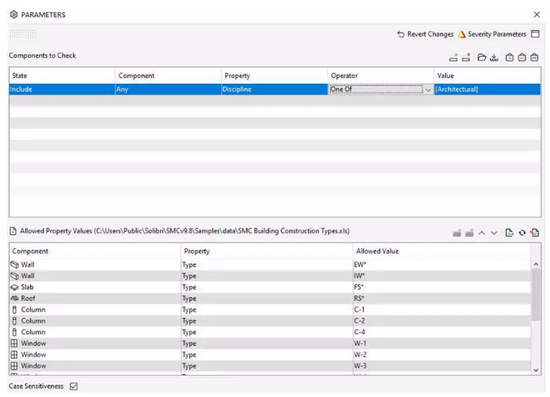Click the Property column header in top table
Viewport: 550px width, 397px height.
tap(275, 76)
